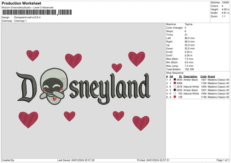
Task: Click the 'St.' column header
Action: pos(181,77)
